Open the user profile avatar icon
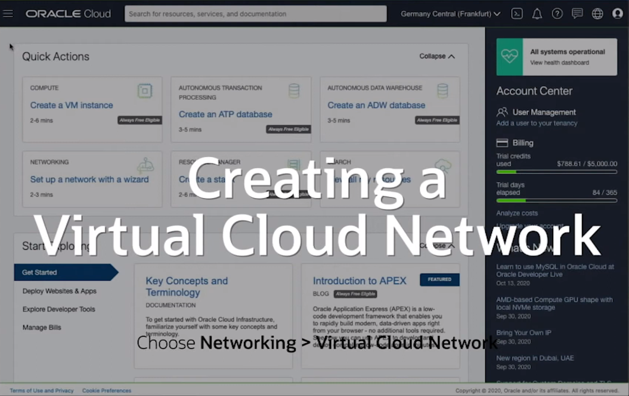 coord(618,13)
